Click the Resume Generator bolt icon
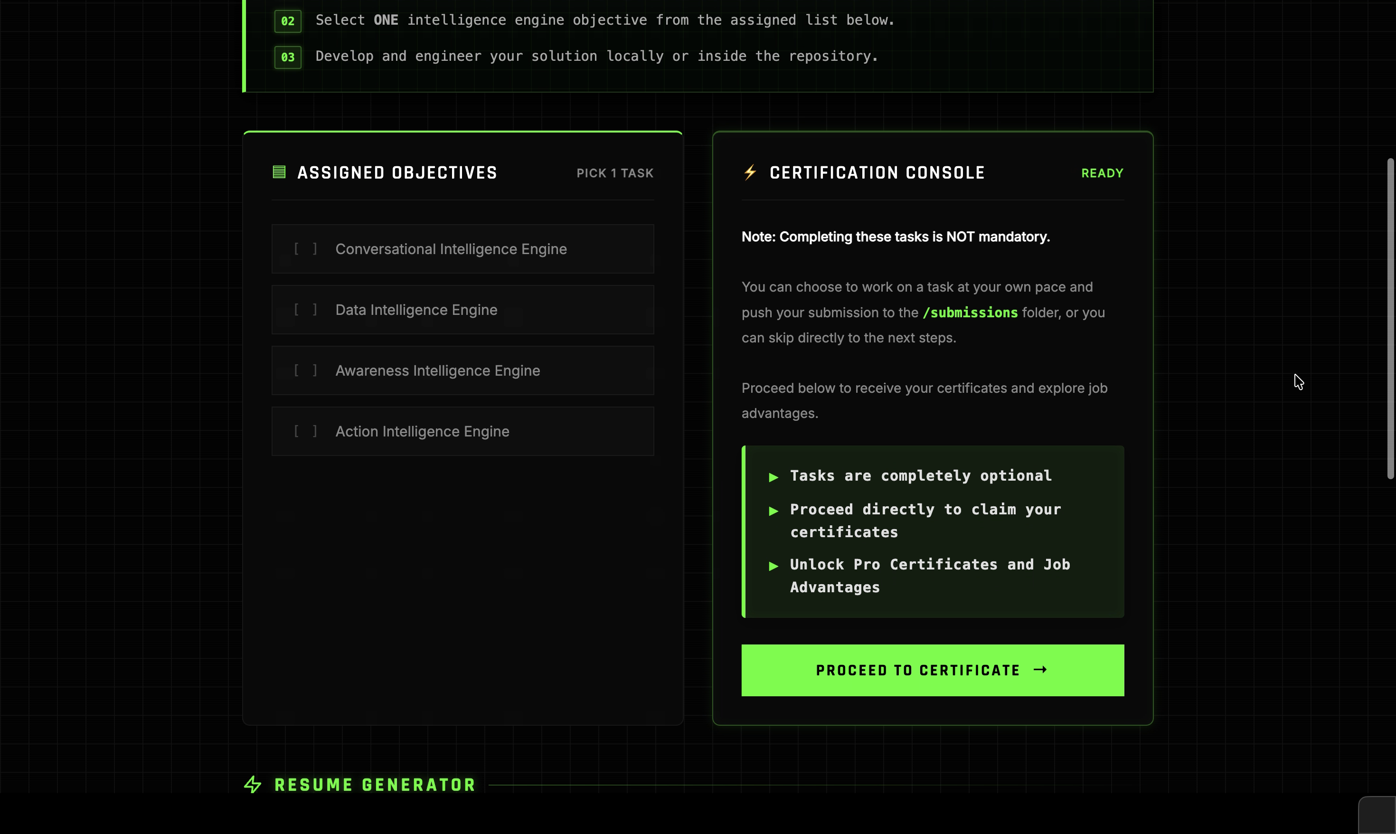Viewport: 1396px width, 834px height. [253, 785]
